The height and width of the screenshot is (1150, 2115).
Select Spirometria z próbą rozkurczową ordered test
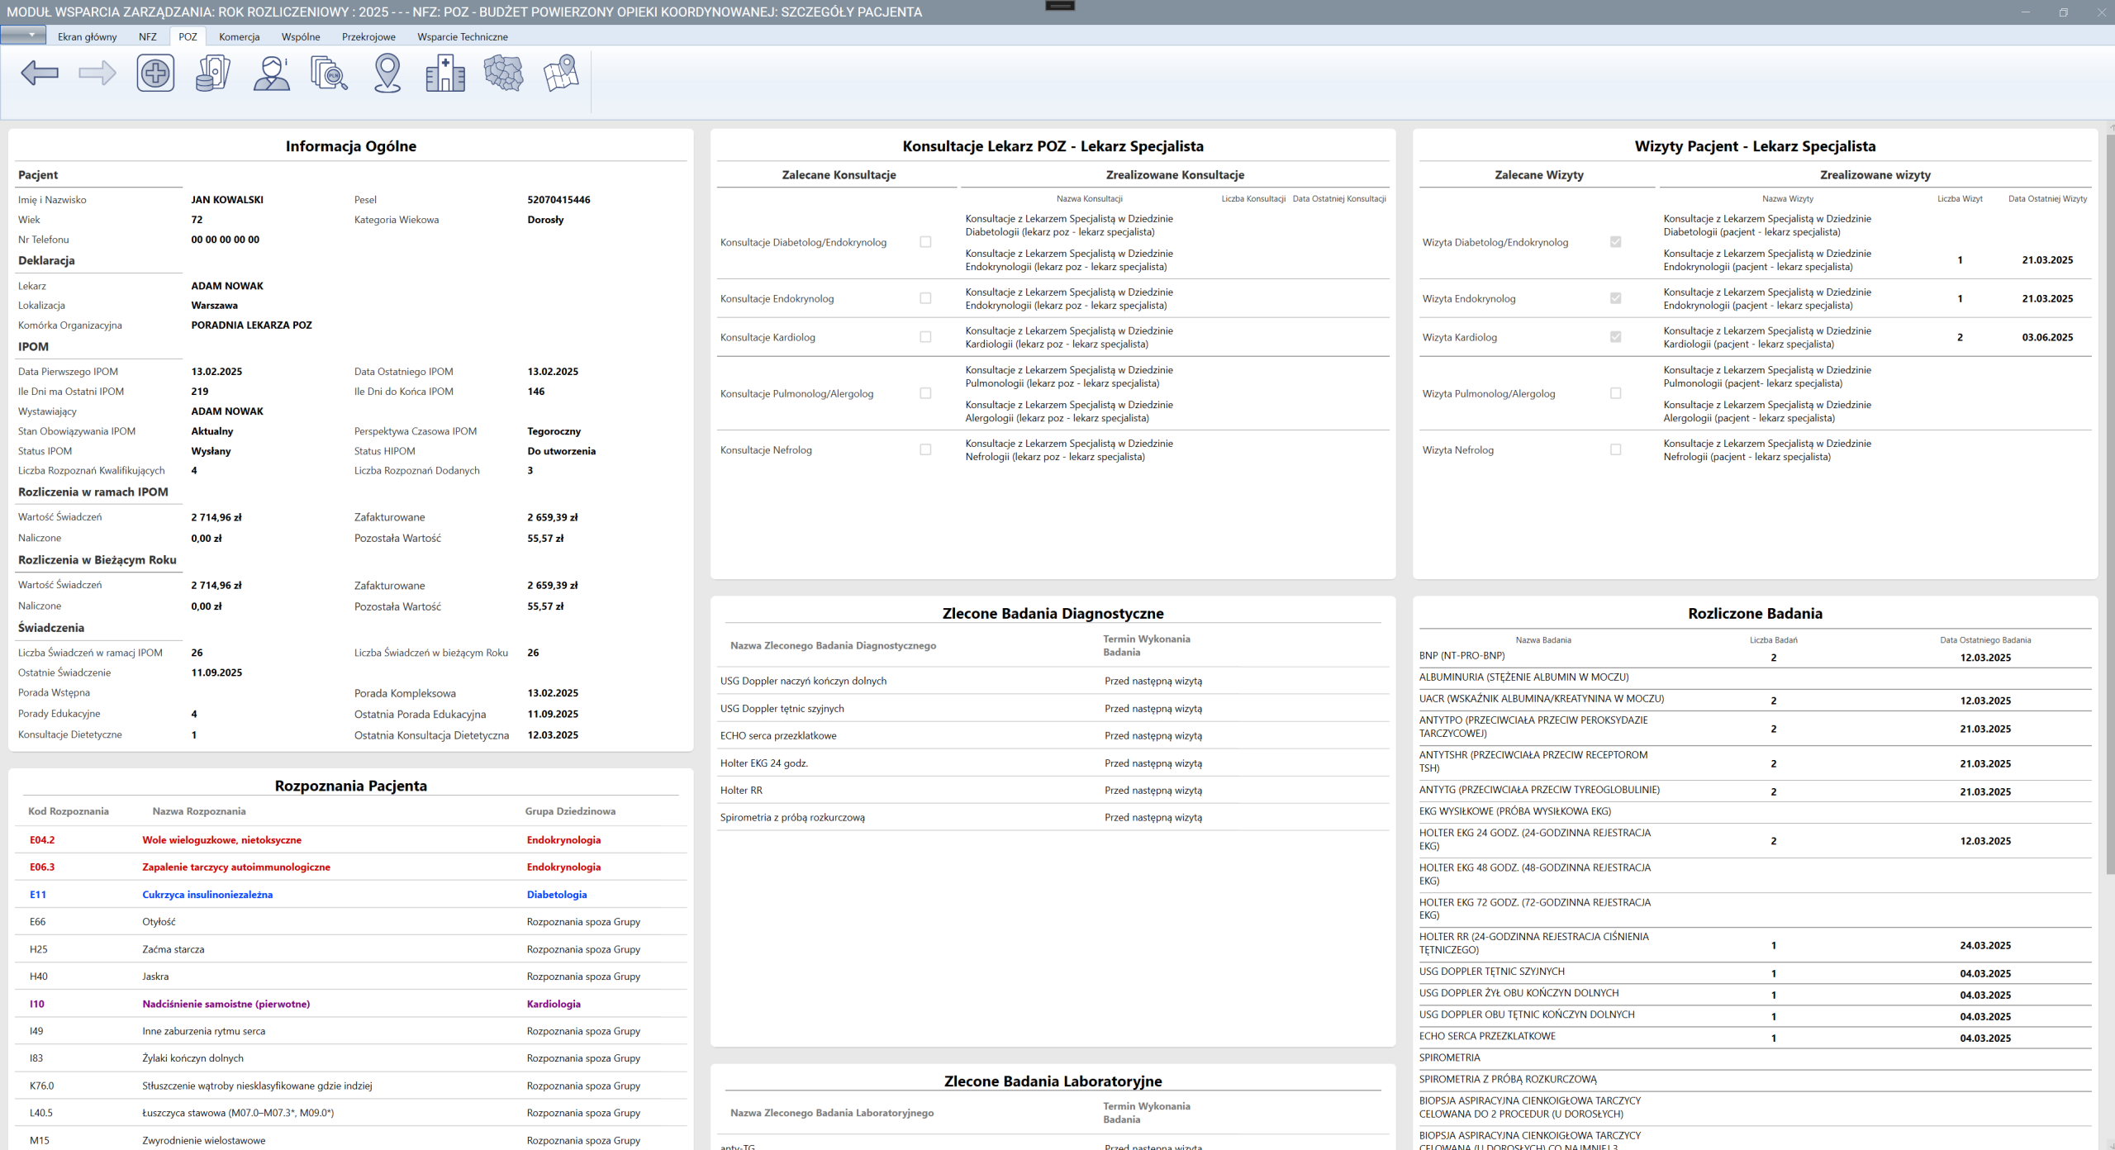(1053, 817)
